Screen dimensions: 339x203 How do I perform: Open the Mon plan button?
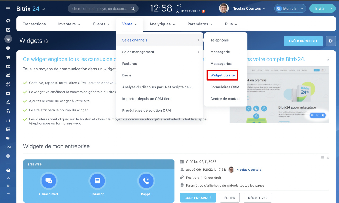(290, 9)
